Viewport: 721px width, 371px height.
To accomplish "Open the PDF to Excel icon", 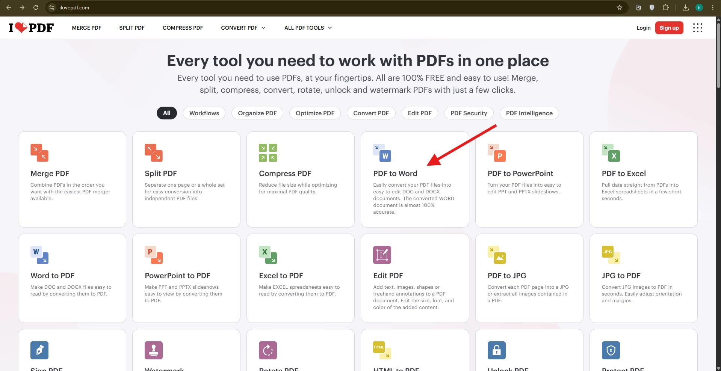I will pyautogui.click(x=611, y=153).
